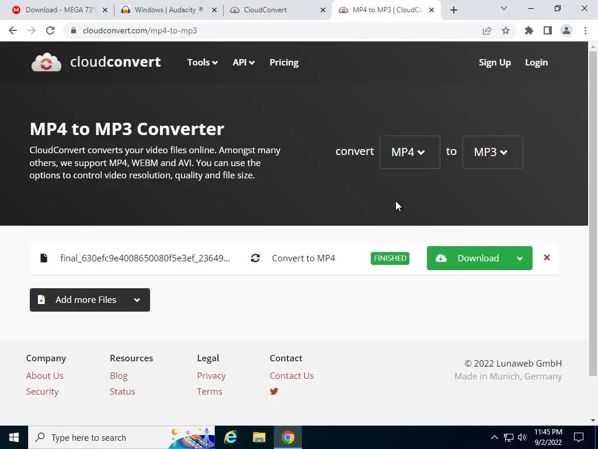The width and height of the screenshot is (598, 449).
Task: Open the network tray icon
Action: pyautogui.click(x=509, y=437)
